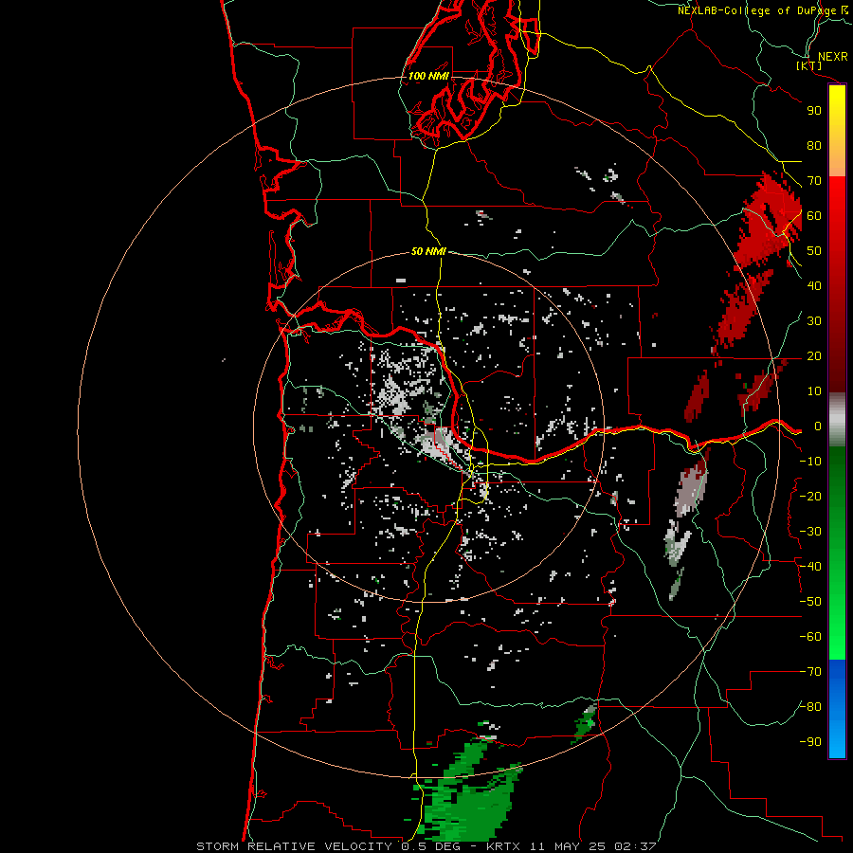The height and width of the screenshot is (853, 853).
Task: Click the -10 value on velocity scale
Action: [x=810, y=462]
